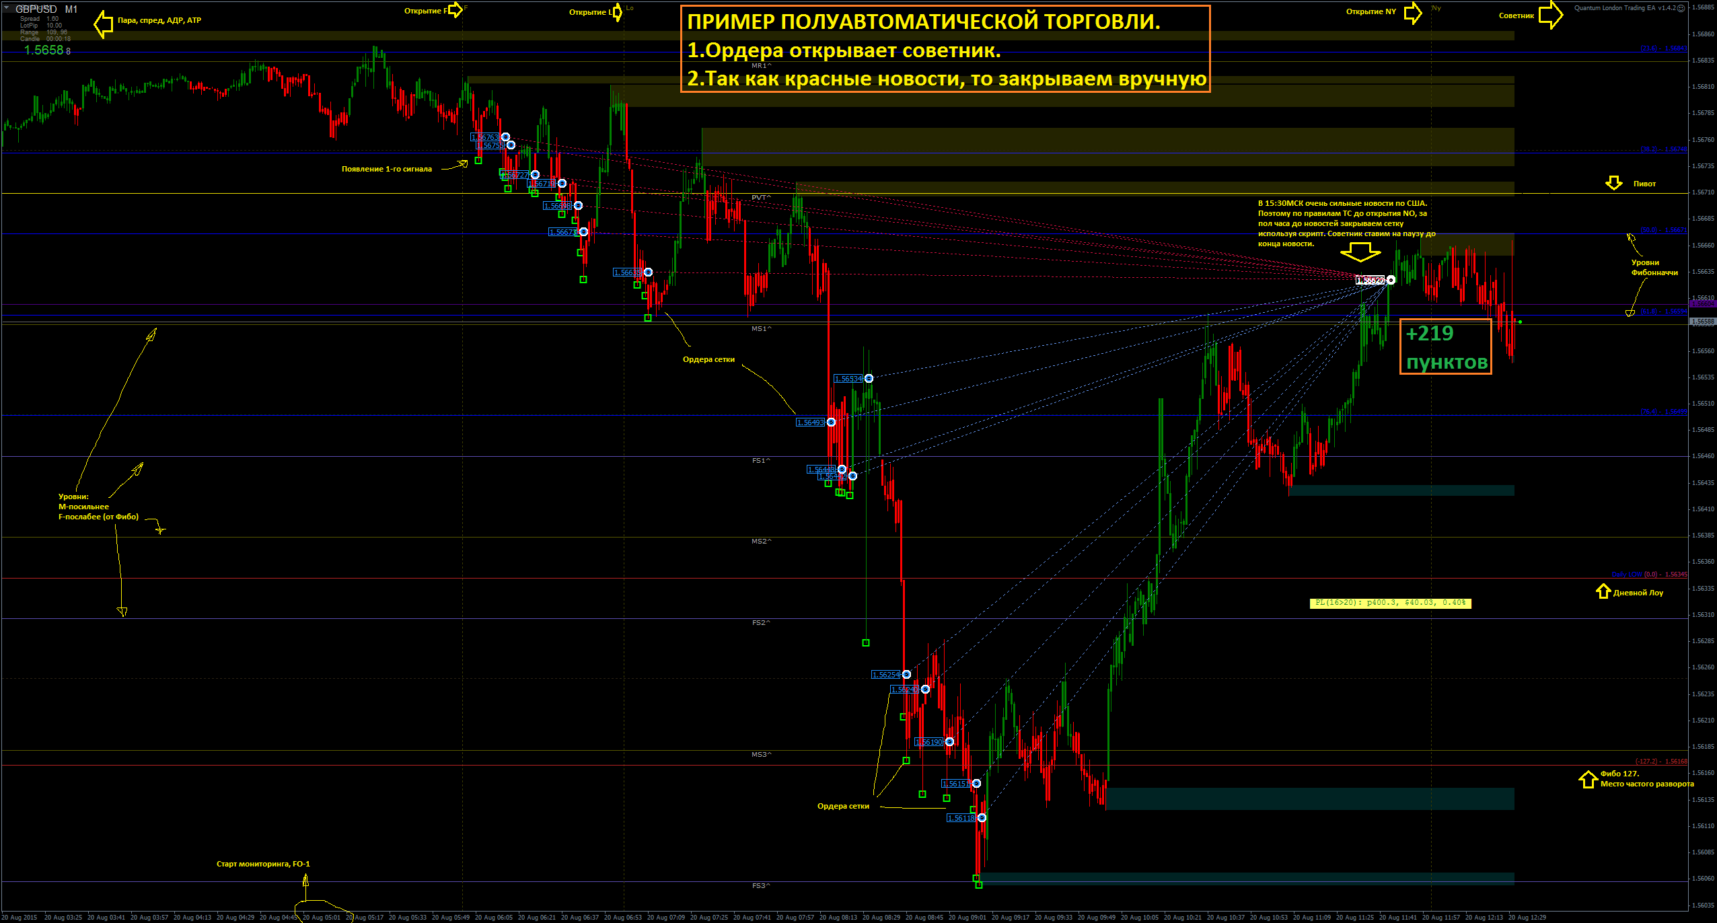Image resolution: width=1717 pixels, height=923 pixels.
Task: Click the purple 1.56604 price axis tag
Action: click(x=1703, y=304)
